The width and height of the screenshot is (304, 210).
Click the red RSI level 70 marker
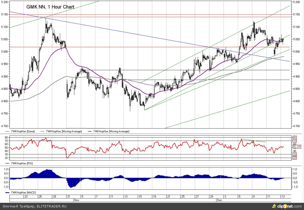point(295,141)
